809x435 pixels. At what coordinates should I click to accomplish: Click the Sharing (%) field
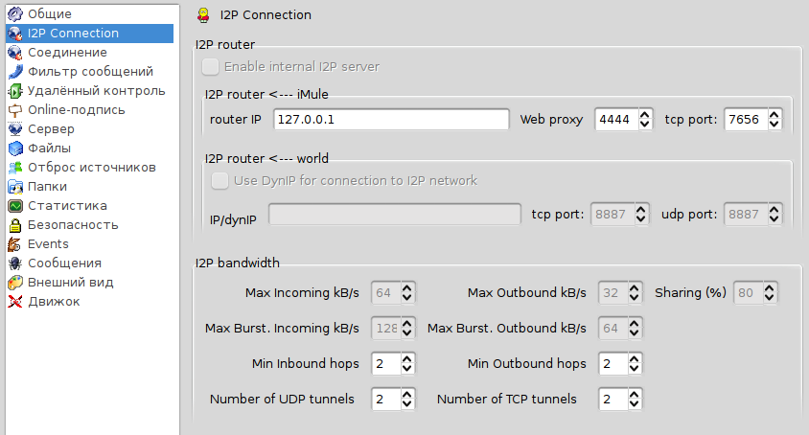click(x=748, y=292)
